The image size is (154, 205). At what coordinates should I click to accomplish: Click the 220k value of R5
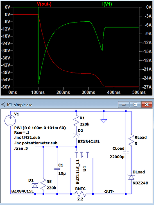pyautogui.click(x=51, y=188)
